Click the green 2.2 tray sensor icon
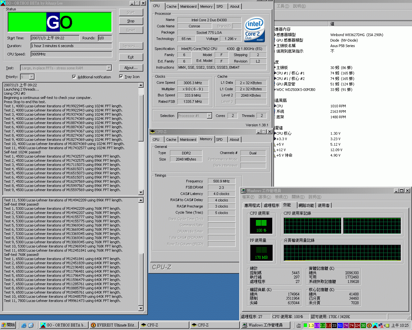Image resolution: width=412 pixels, height=330 pixels. click(323, 325)
